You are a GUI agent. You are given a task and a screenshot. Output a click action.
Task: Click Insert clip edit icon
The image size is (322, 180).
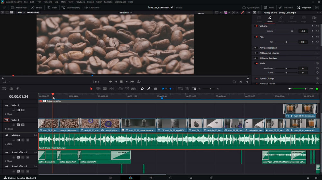tap(120, 89)
